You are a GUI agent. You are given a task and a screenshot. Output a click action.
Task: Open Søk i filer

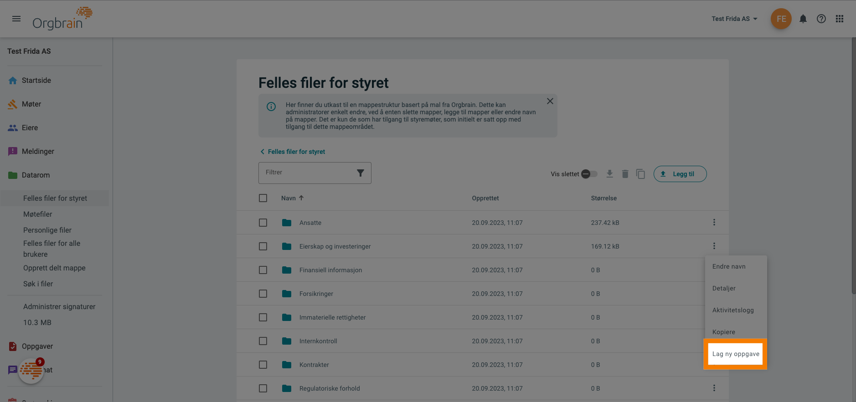pyautogui.click(x=38, y=284)
